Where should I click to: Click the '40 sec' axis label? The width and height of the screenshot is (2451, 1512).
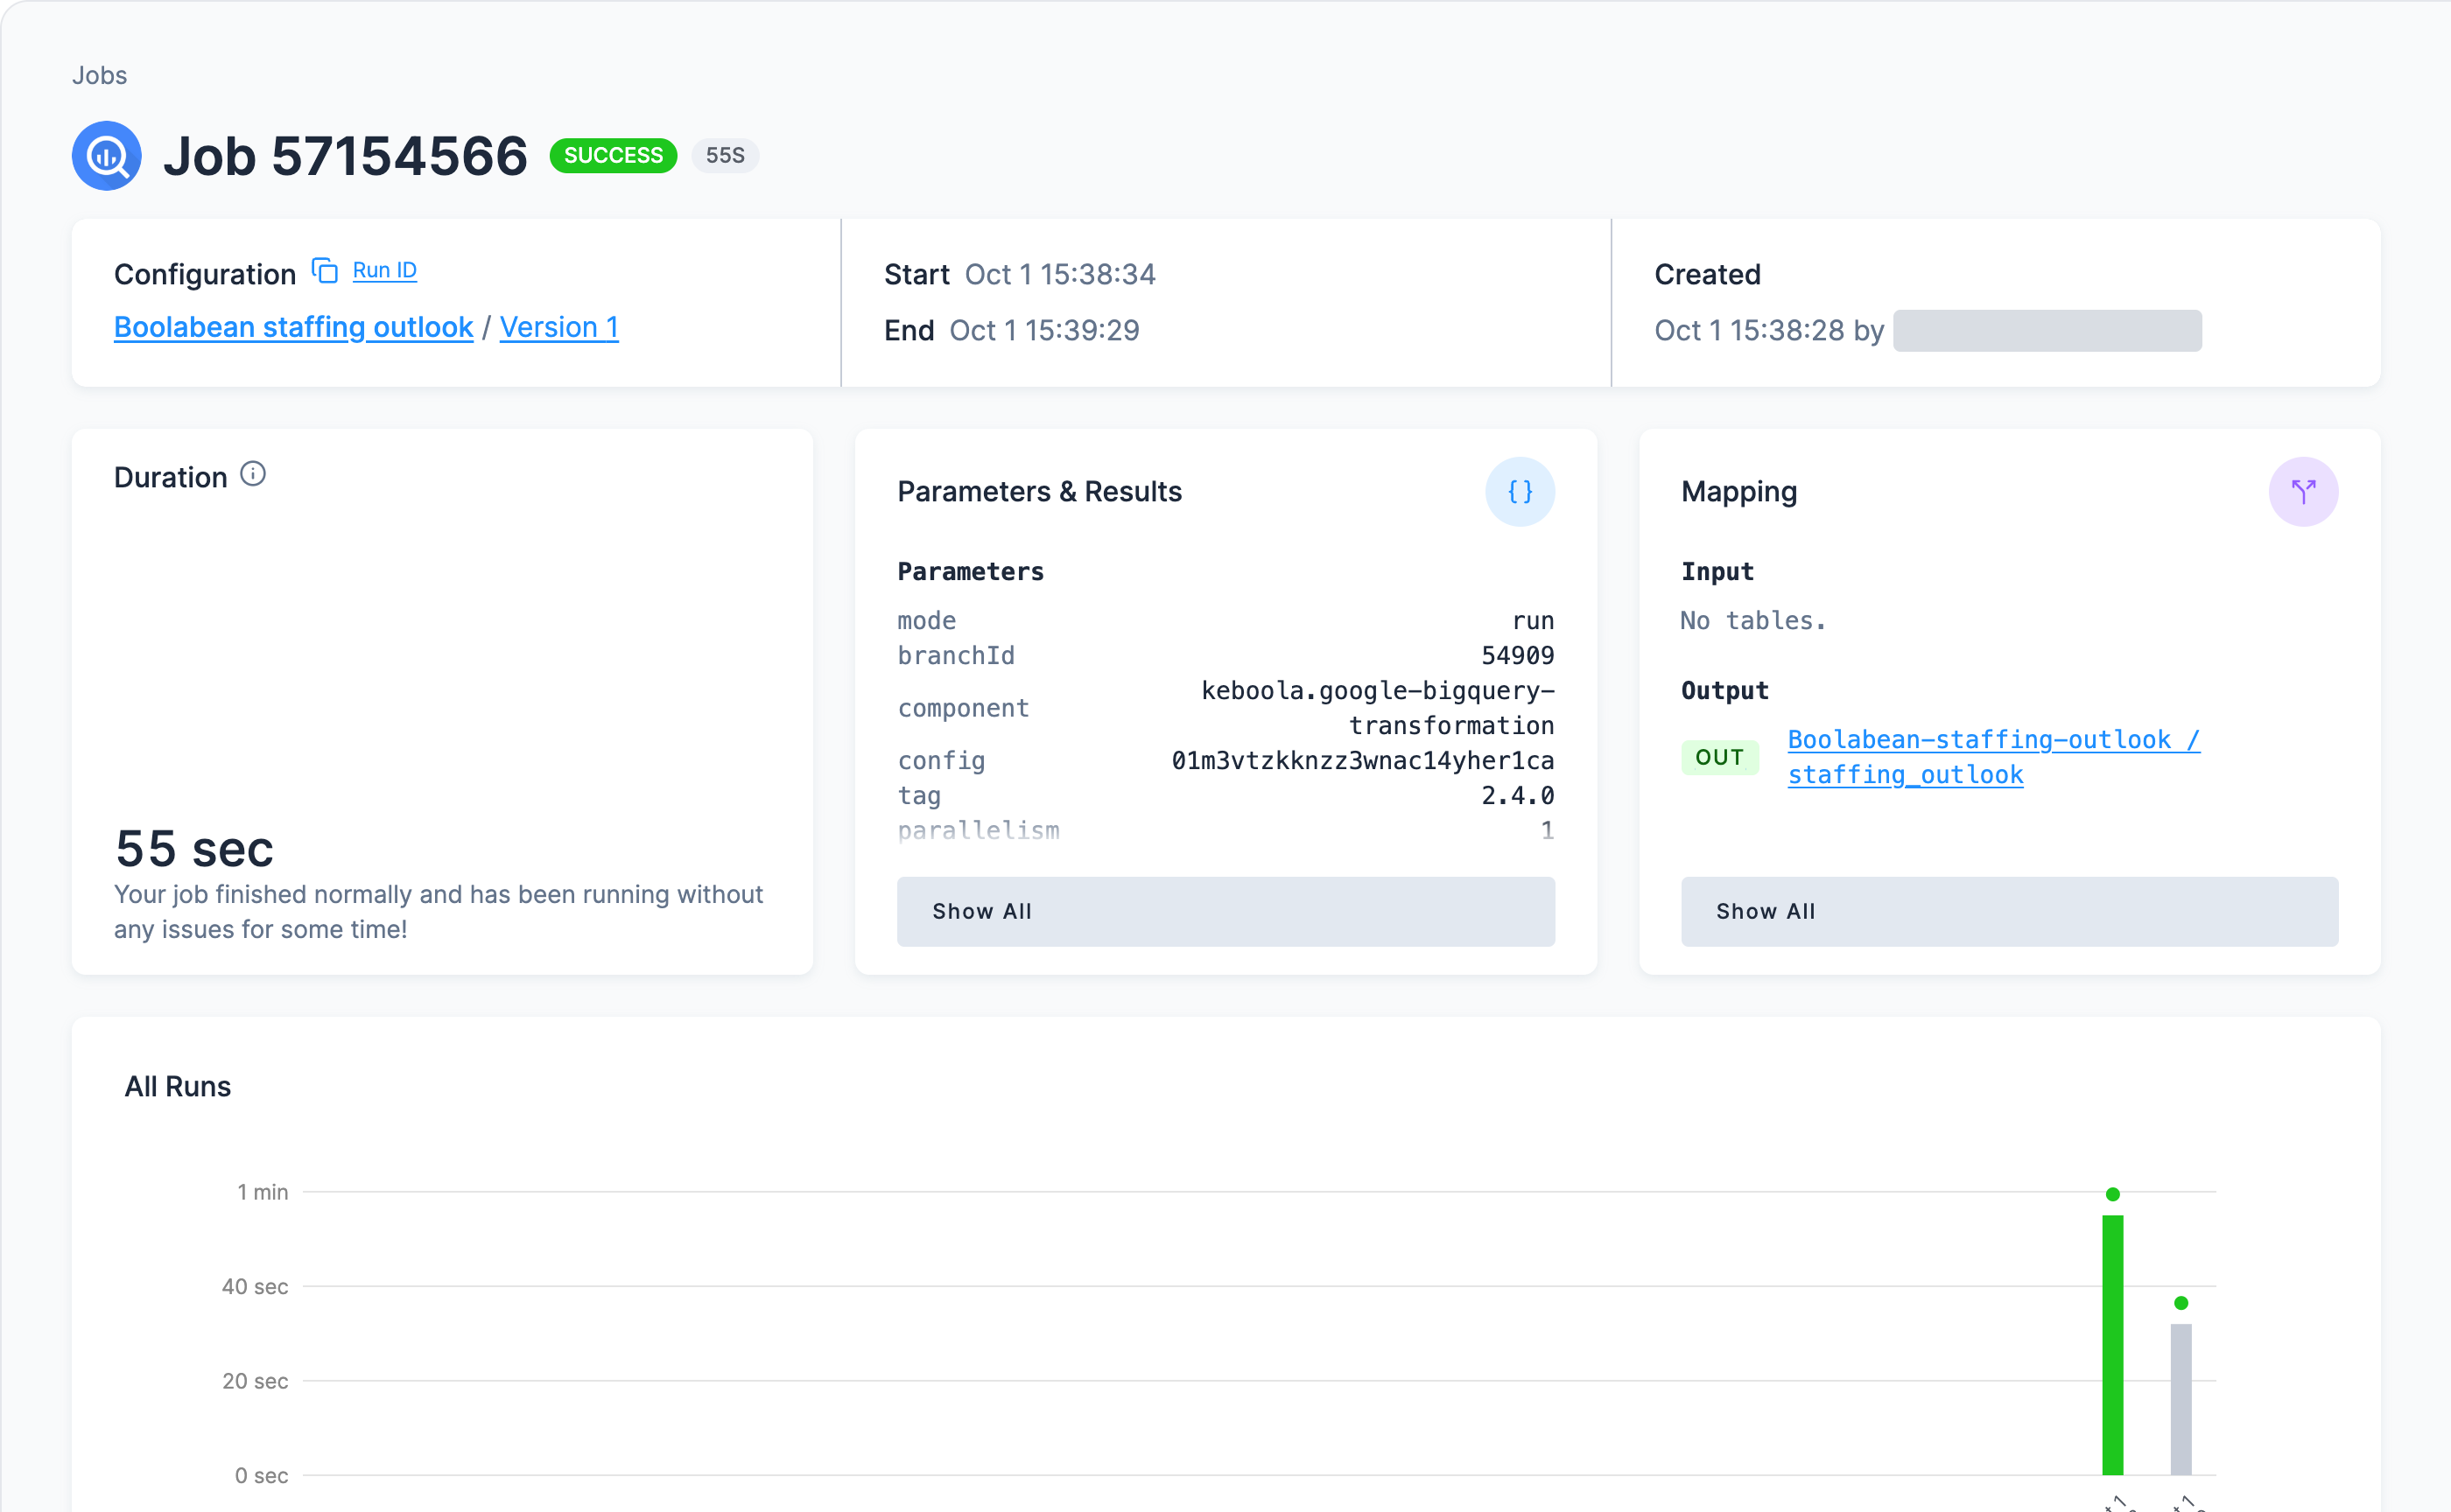click(254, 1286)
